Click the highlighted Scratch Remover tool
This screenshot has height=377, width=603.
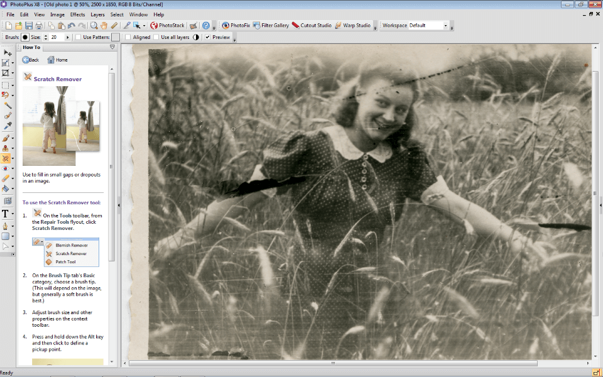(6, 158)
